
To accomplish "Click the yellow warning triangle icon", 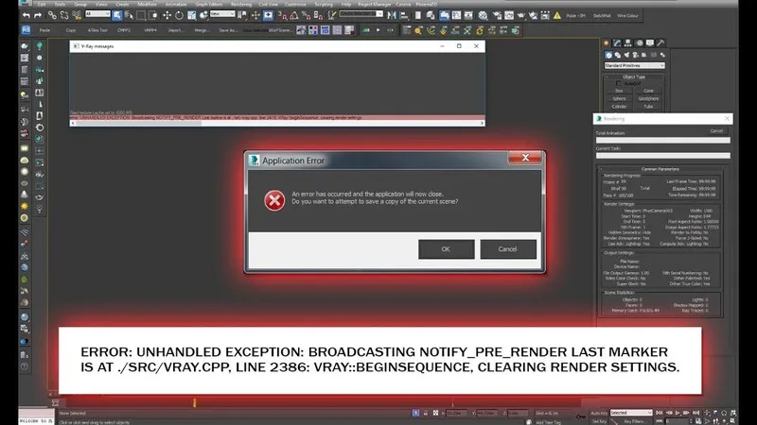I will pyautogui.click(x=557, y=15).
